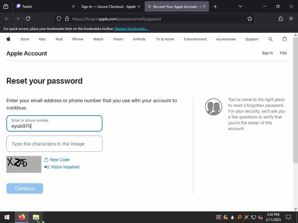The image size is (298, 223).
Task: Choose Vision Impaired audio captcha
Action: (x=62, y=167)
